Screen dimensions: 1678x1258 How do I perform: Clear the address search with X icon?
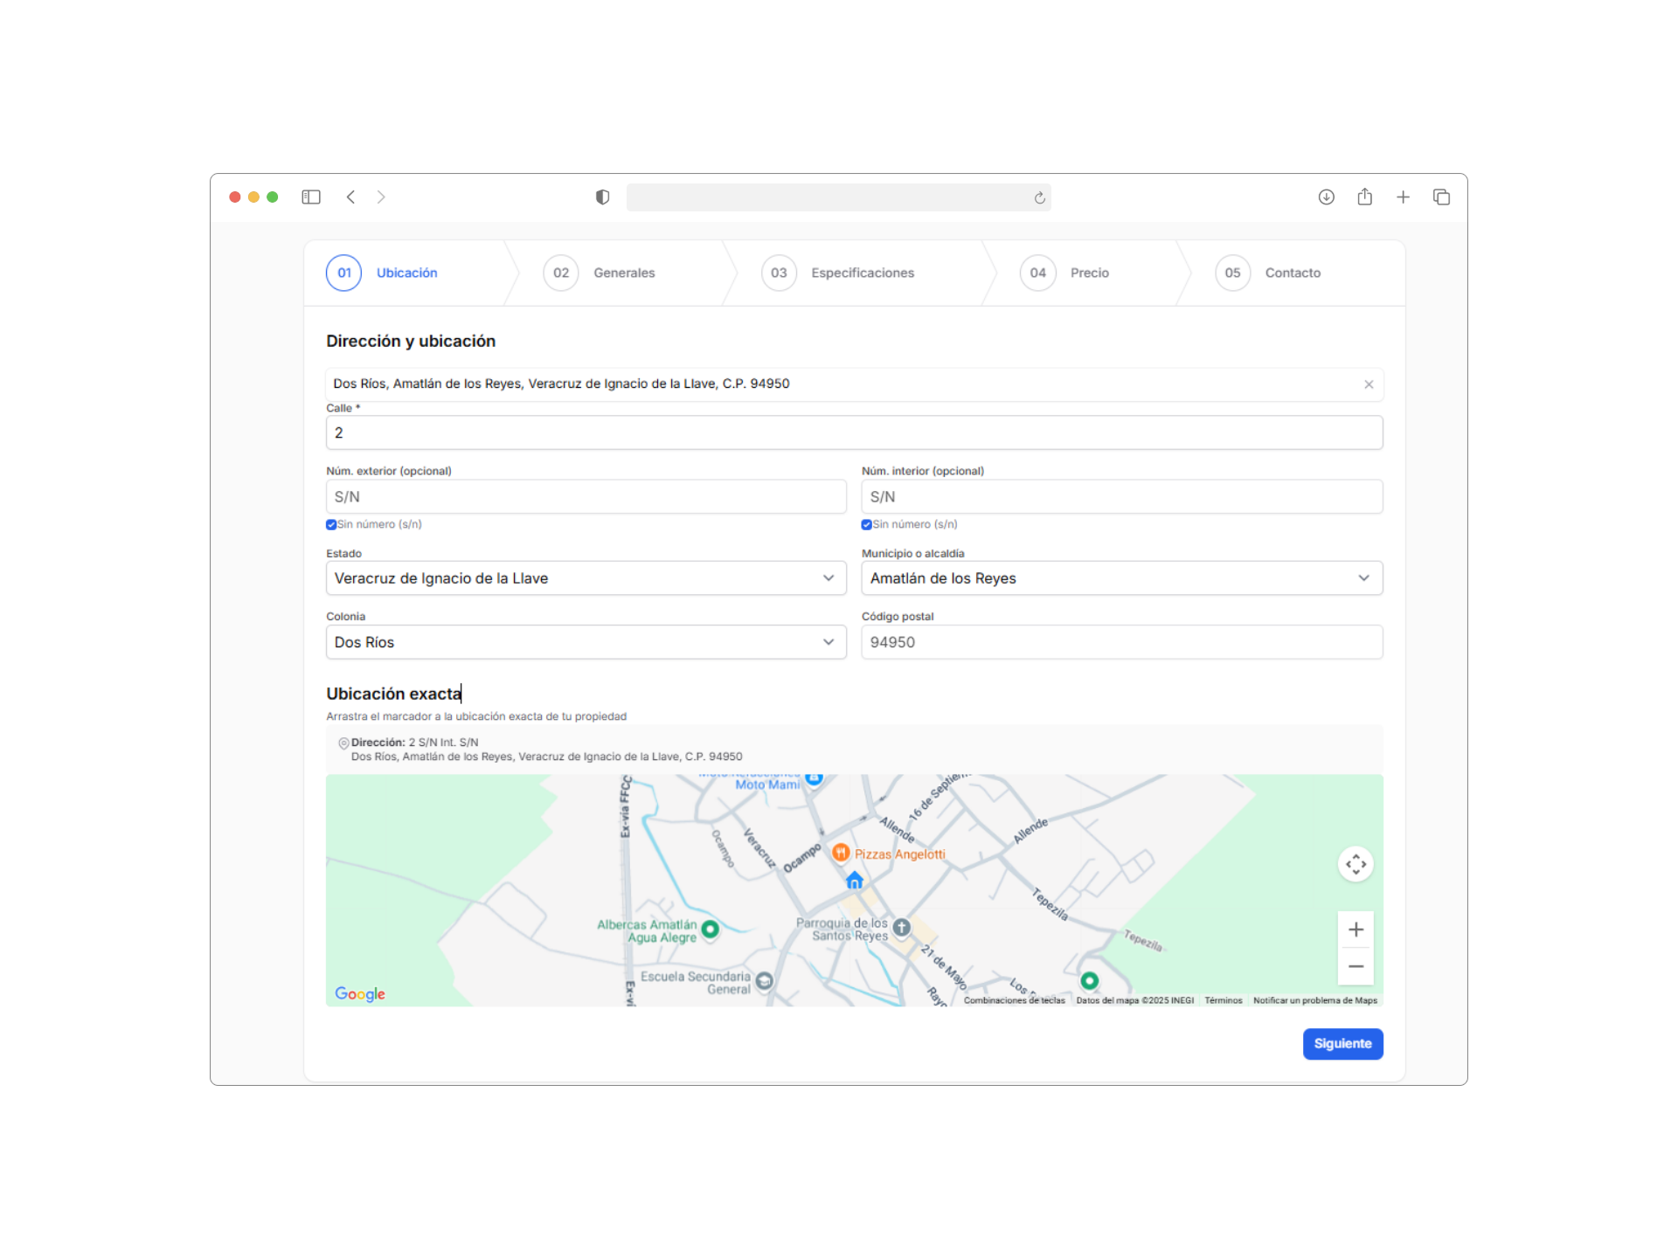[1369, 384]
